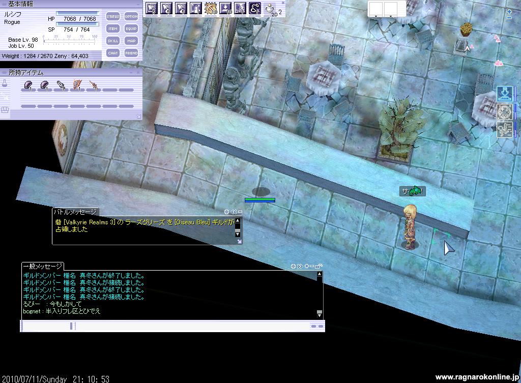Click the HP gauge bar
This screenshot has width=521, height=383.
pyautogui.click(x=77, y=13)
